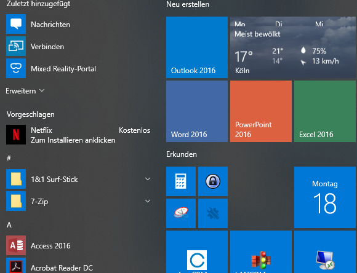Open the LANCOM traffic light tile

coord(261,252)
